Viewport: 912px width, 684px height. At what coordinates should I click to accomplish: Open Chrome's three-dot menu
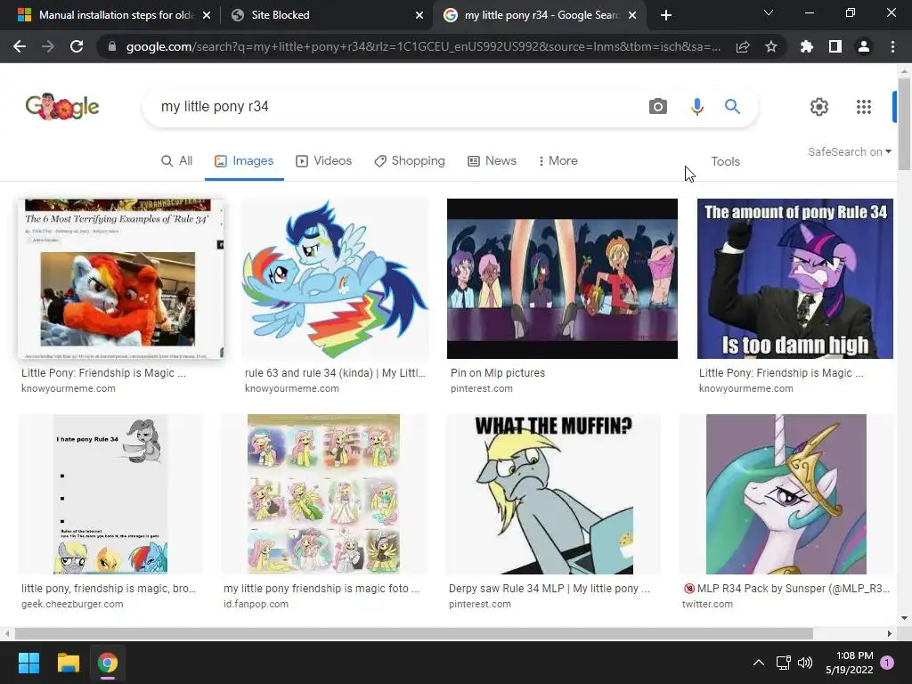tap(892, 46)
